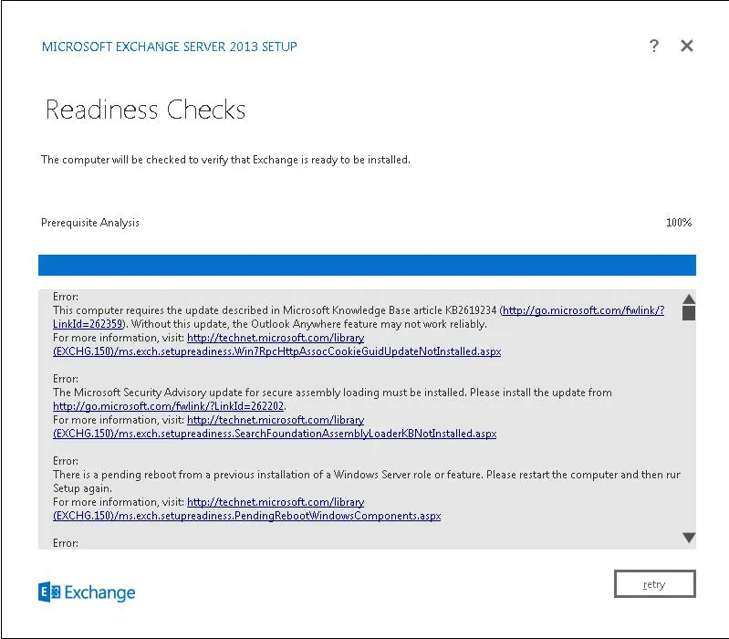Image resolution: width=729 pixels, height=639 pixels.
Task: Click the Exchange logo icon
Action: click(x=49, y=592)
